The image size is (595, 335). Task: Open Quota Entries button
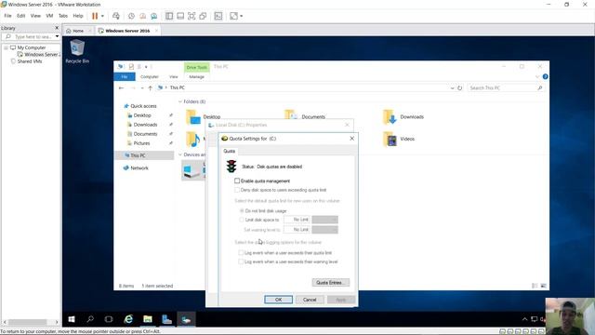[x=330, y=283]
